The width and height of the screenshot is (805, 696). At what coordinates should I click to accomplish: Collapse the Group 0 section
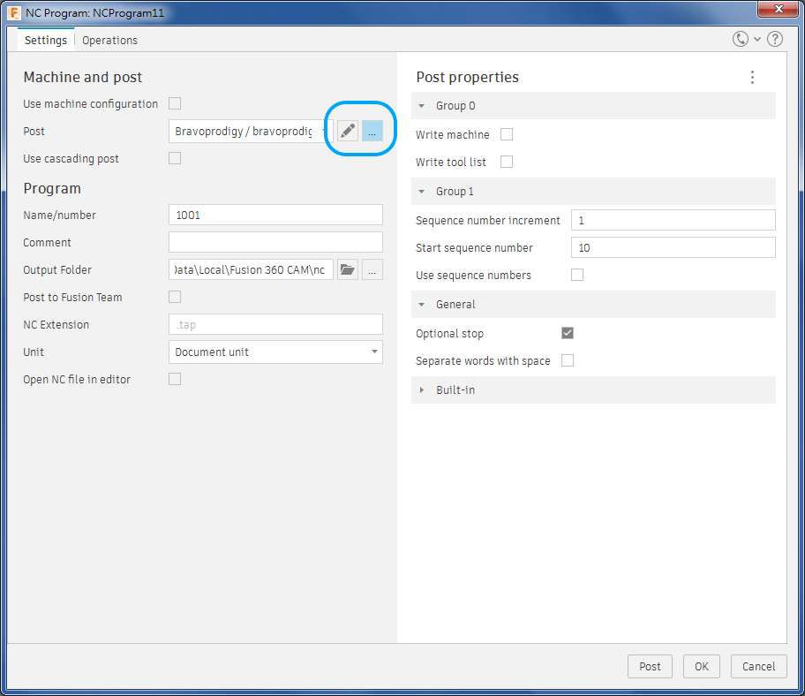455,106
